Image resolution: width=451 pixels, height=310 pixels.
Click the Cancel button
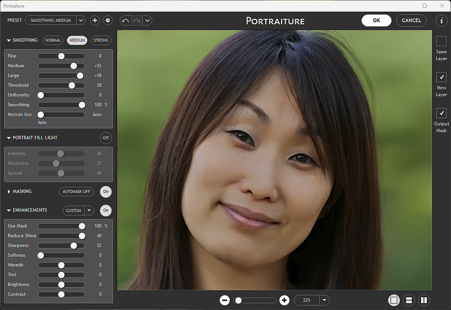pos(411,21)
